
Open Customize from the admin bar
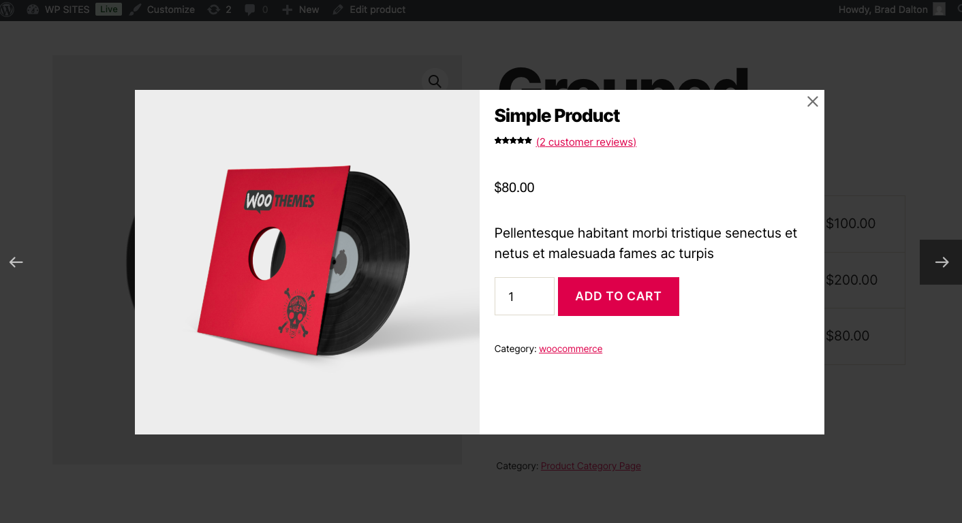click(x=162, y=10)
